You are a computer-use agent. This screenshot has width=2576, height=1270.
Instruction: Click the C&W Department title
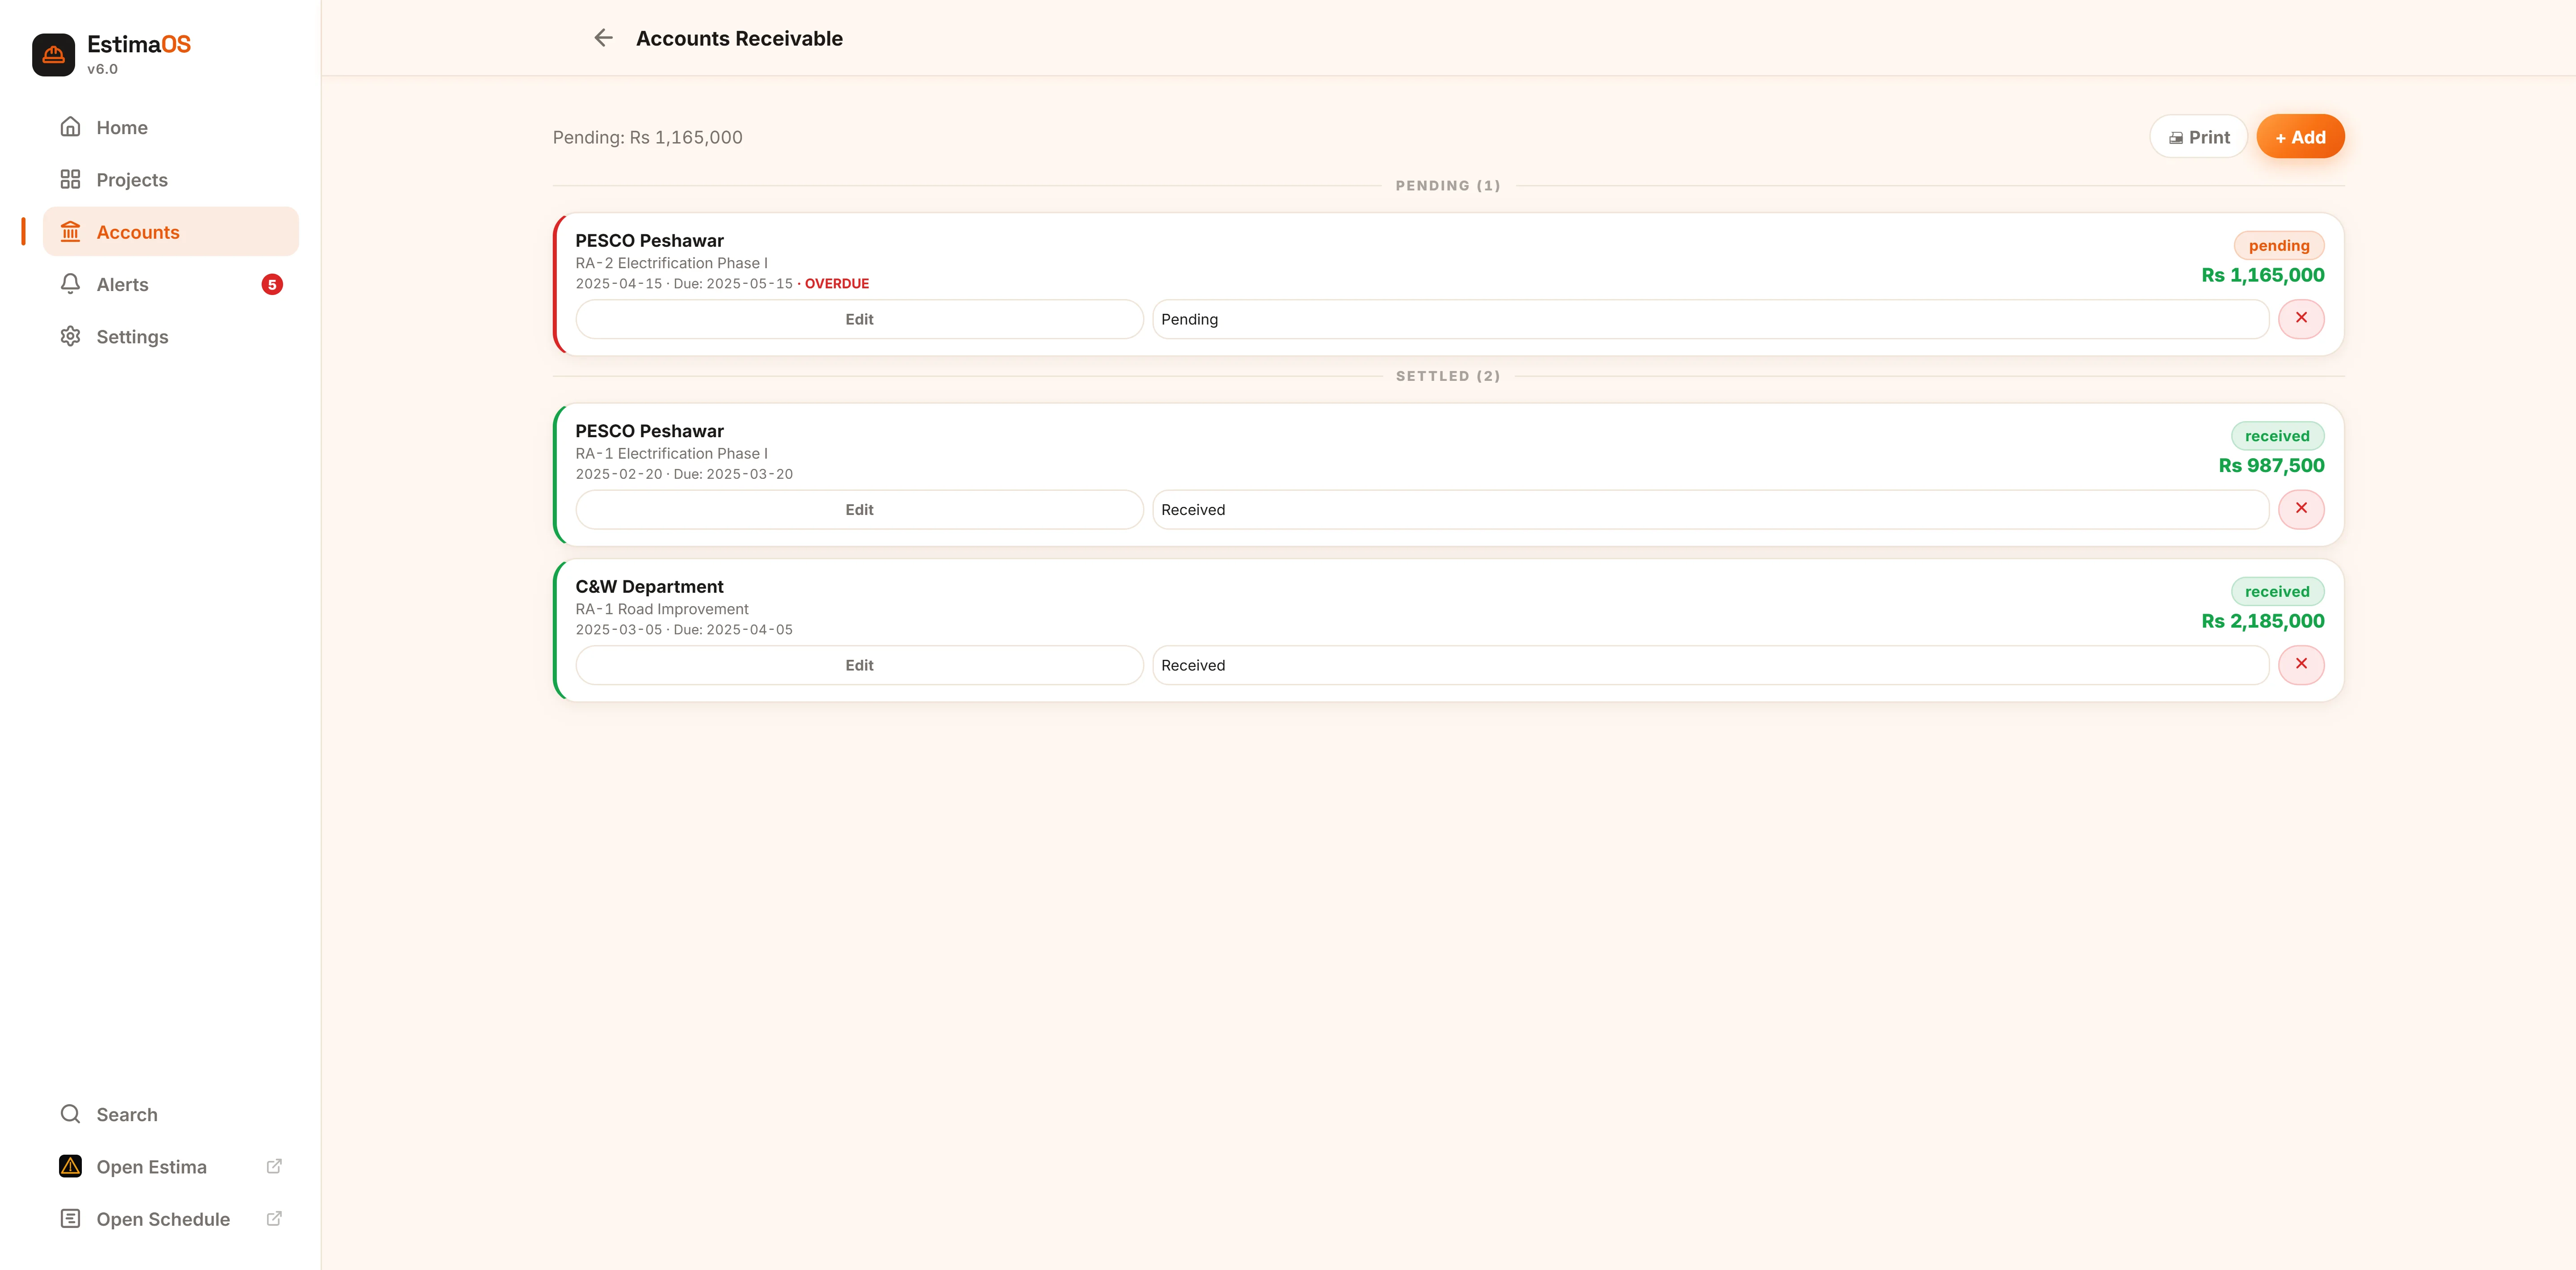coord(649,586)
